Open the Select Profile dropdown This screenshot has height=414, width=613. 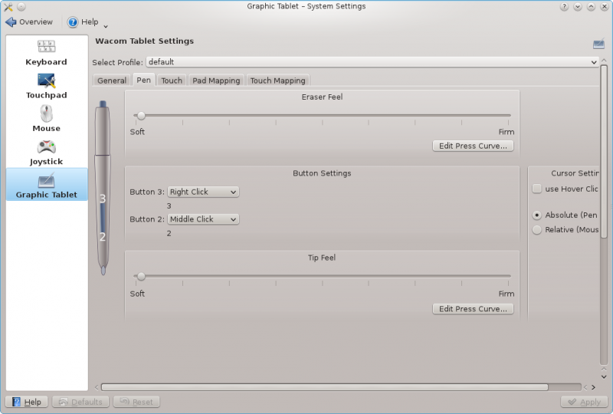[372, 62]
